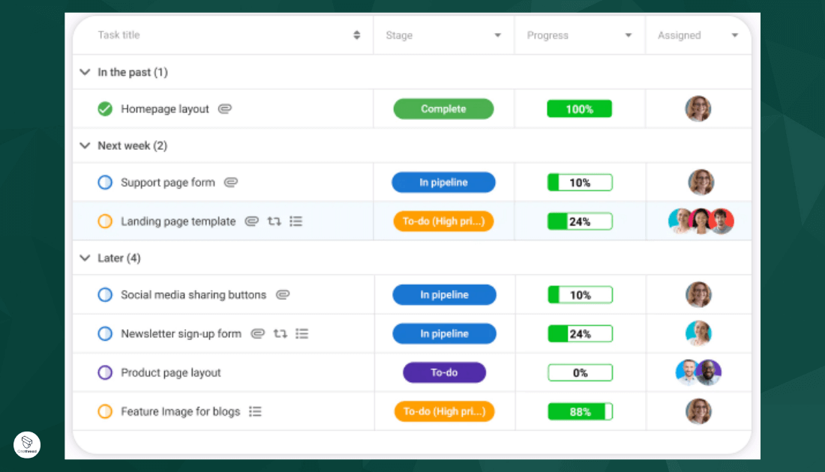Screen dimensions: 825x472
Task: Click the attachment icon on Homepage layout
Action: pos(225,109)
